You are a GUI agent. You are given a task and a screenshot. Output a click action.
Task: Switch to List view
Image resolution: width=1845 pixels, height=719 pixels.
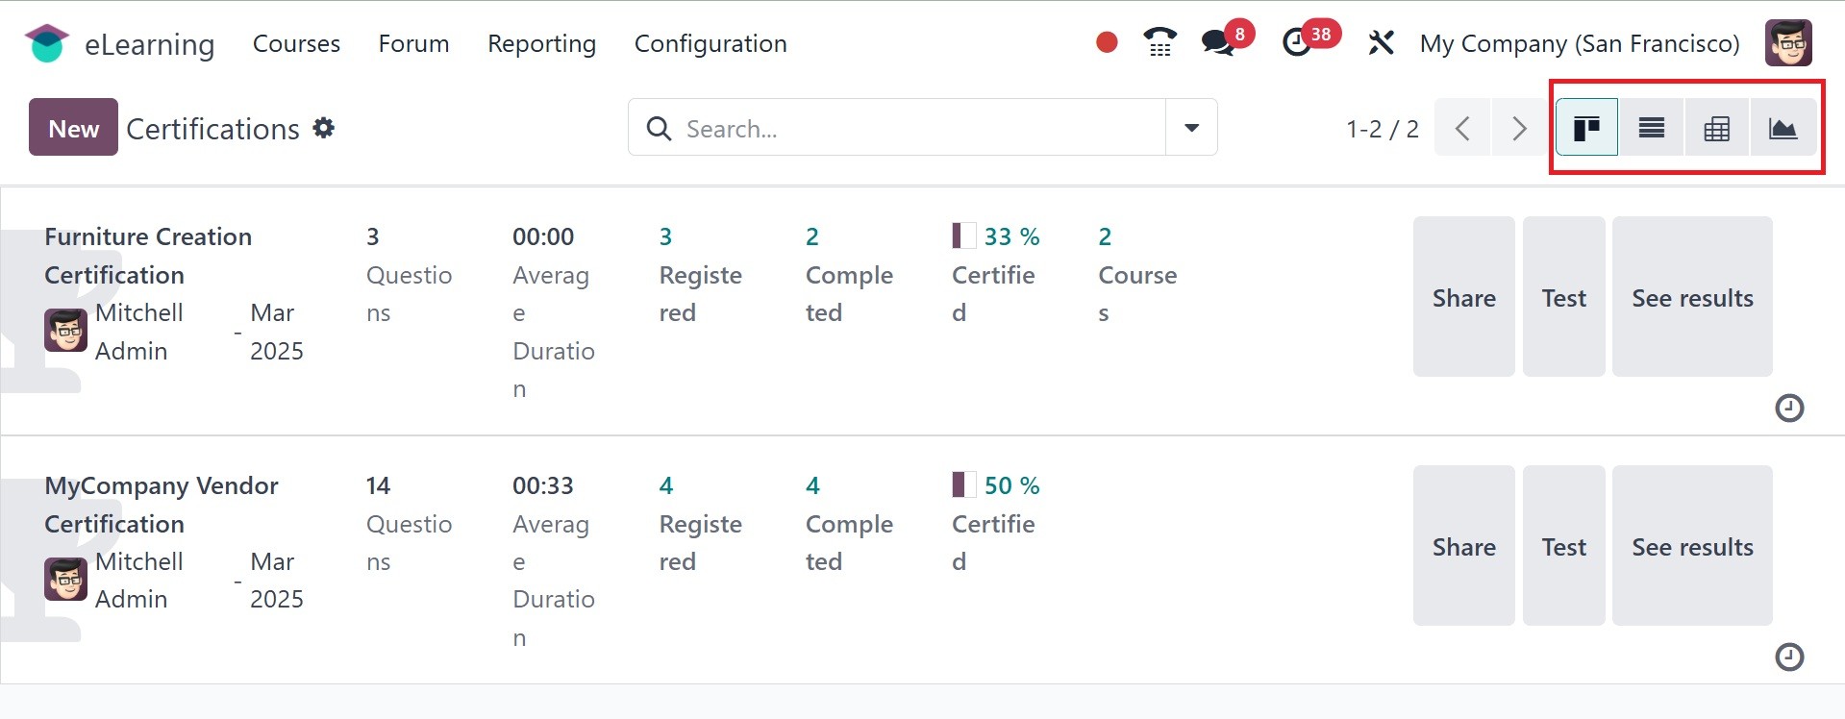1652,128
